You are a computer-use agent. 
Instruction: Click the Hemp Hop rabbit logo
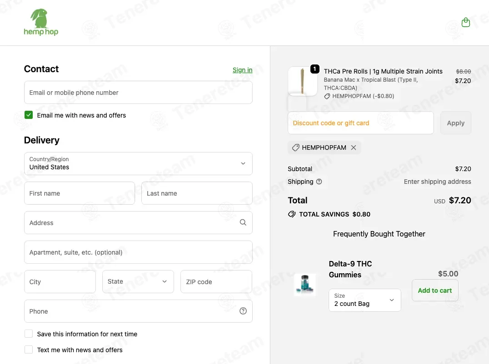(41, 22)
